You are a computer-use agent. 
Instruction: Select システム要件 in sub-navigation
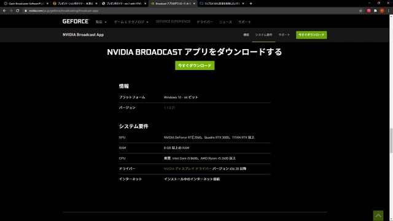[x=263, y=35]
